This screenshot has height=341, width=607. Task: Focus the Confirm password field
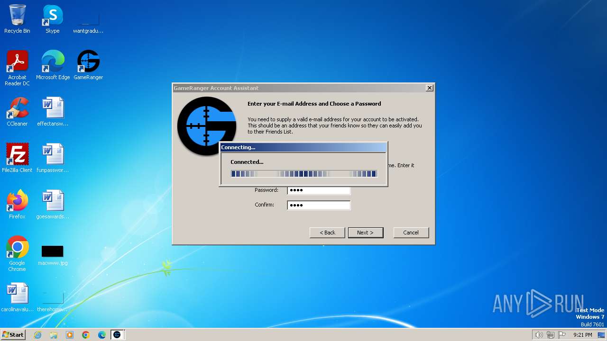coord(319,205)
